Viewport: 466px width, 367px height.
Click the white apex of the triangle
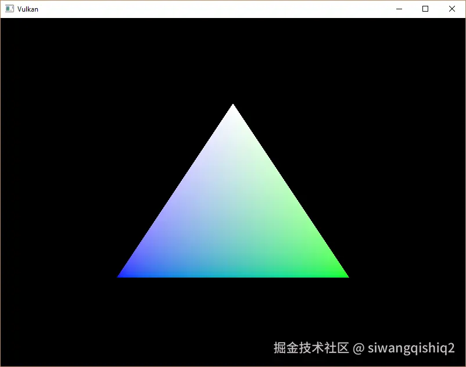pyautogui.click(x=232, y=110)
